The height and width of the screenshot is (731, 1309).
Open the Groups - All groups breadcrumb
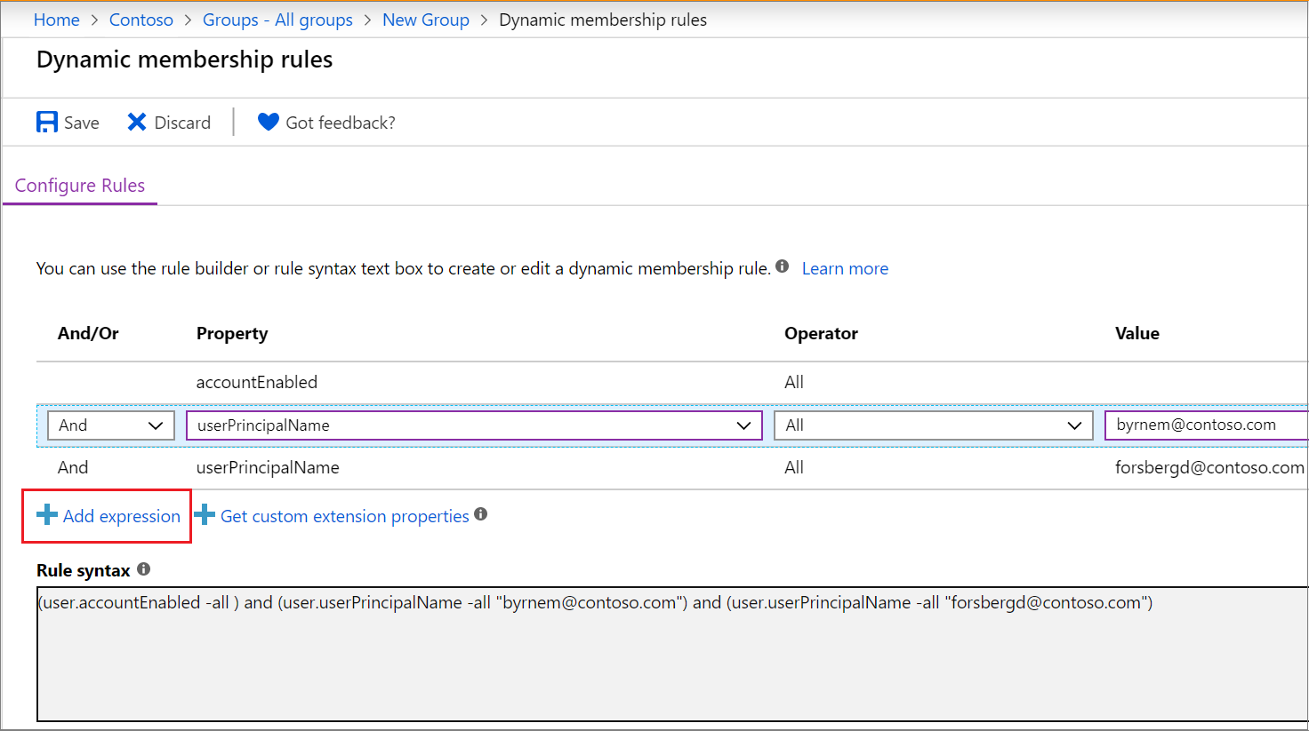[277, 20]
